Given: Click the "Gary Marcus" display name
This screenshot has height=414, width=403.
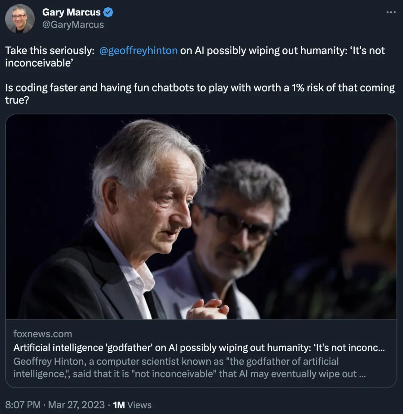Looking at the screenshot, I should pos(71,12).
